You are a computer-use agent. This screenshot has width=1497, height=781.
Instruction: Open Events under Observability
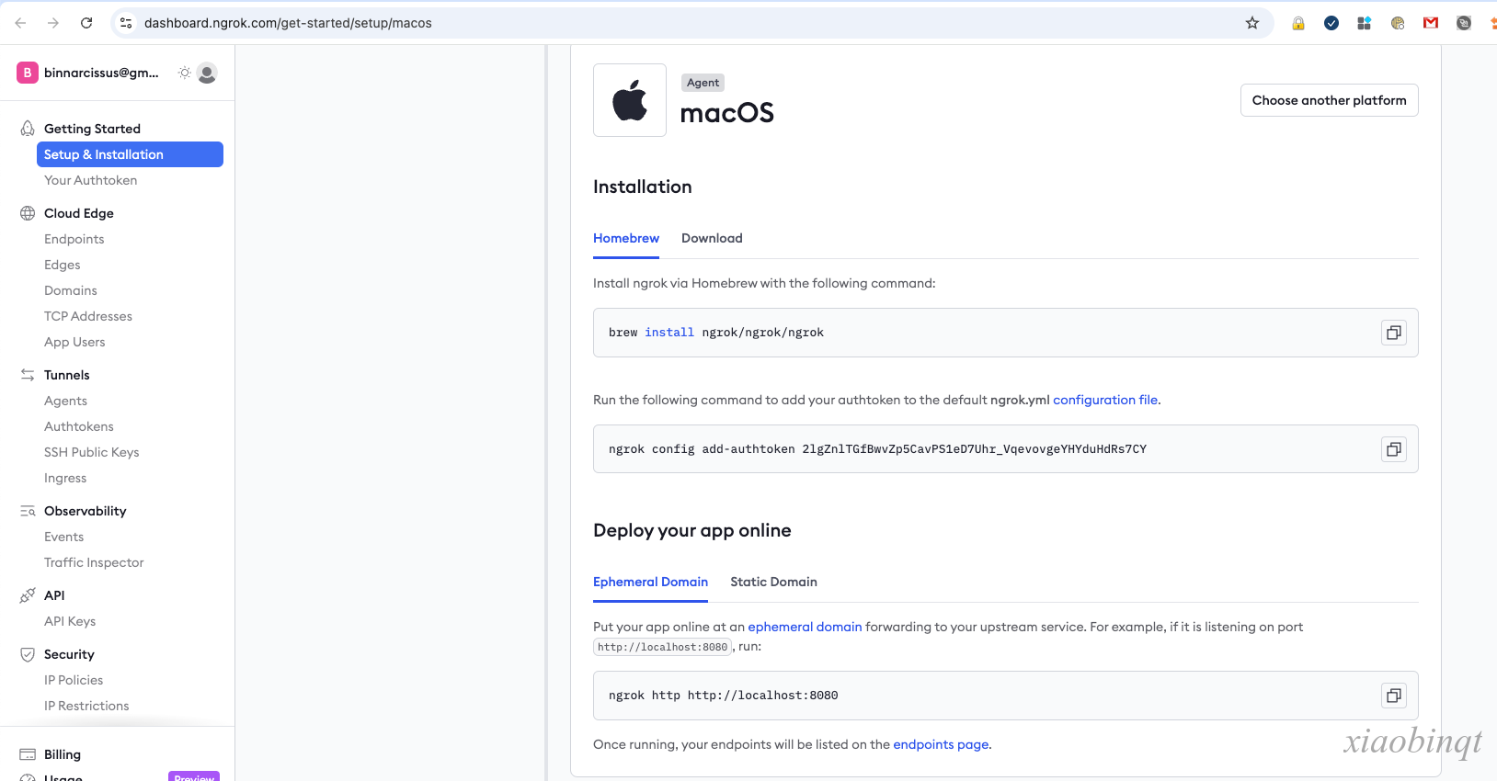click(x=63, y=537)
